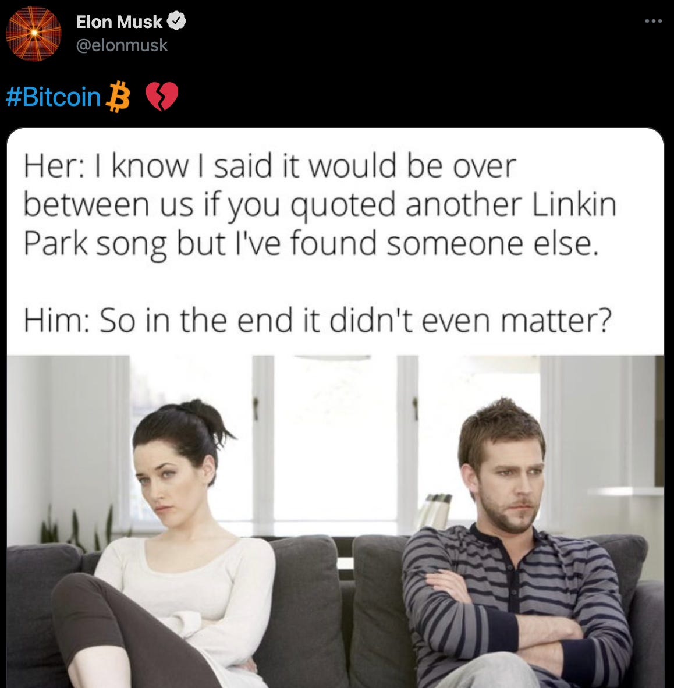This screenshot has height=688, width=674.
Task: Click the Elon Musk display name
Action: (x=119, y=22)
